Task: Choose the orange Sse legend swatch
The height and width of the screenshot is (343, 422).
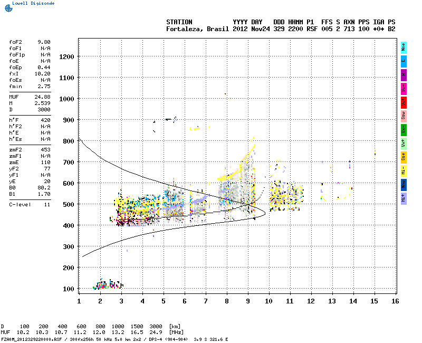Action: pyautogui.click(x=404, y=157)
